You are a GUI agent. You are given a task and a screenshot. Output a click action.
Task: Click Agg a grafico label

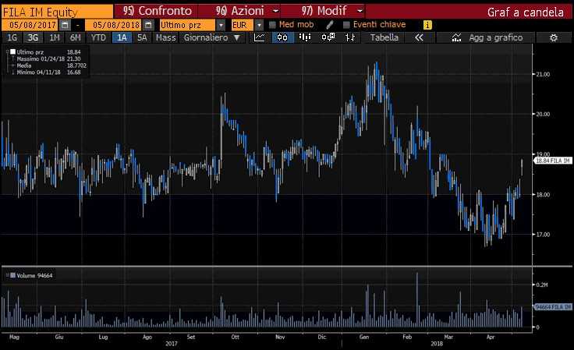pos(496,37)
